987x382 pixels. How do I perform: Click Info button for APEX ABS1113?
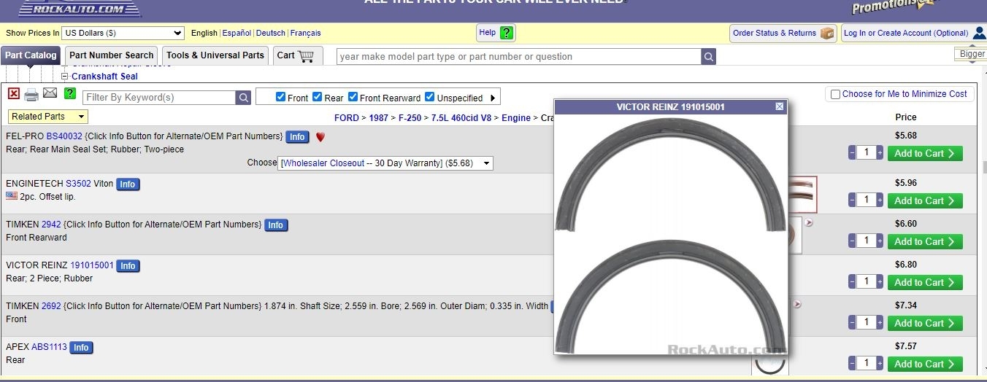(x=81, y=348)
